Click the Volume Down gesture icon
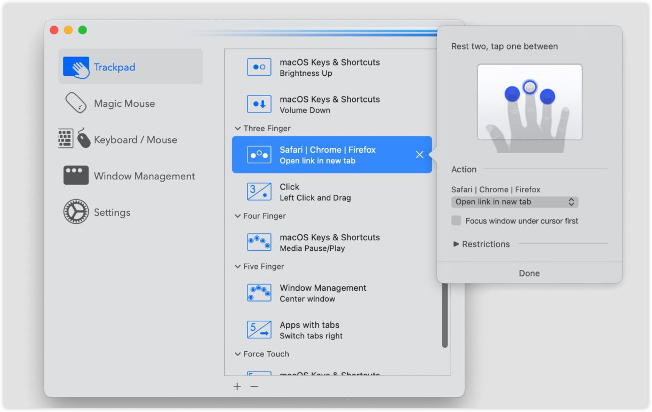Image resolution: width=652 pixels, height=412 pixels. [x=259, y=104]
